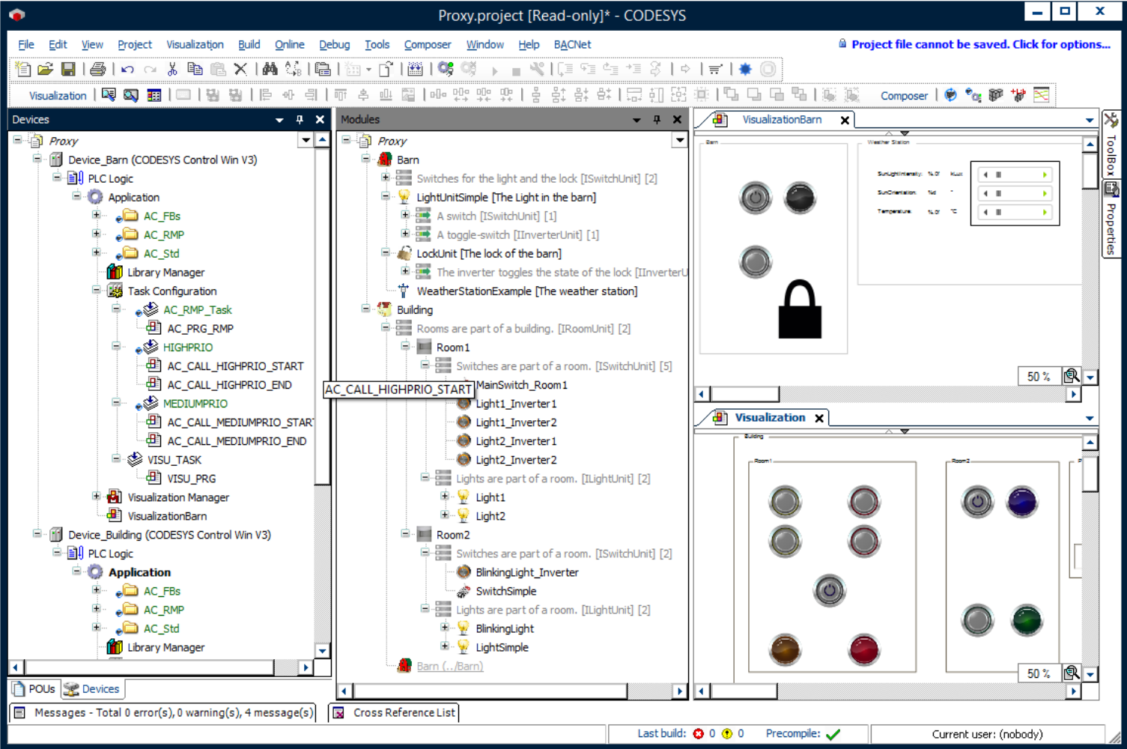Collapse the Task Configuration tree node
1127x749 pixels.
(x=96, y=290)
